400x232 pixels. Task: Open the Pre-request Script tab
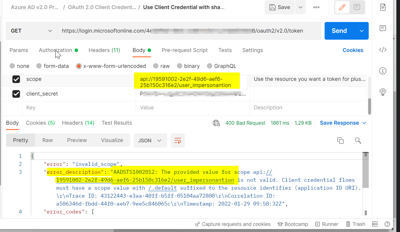click(x=185, y=50)
